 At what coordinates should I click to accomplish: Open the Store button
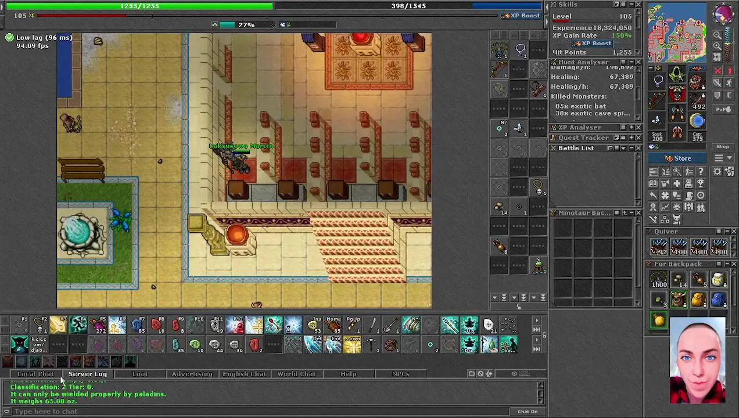pyautogui.click(x=677, y=158)
